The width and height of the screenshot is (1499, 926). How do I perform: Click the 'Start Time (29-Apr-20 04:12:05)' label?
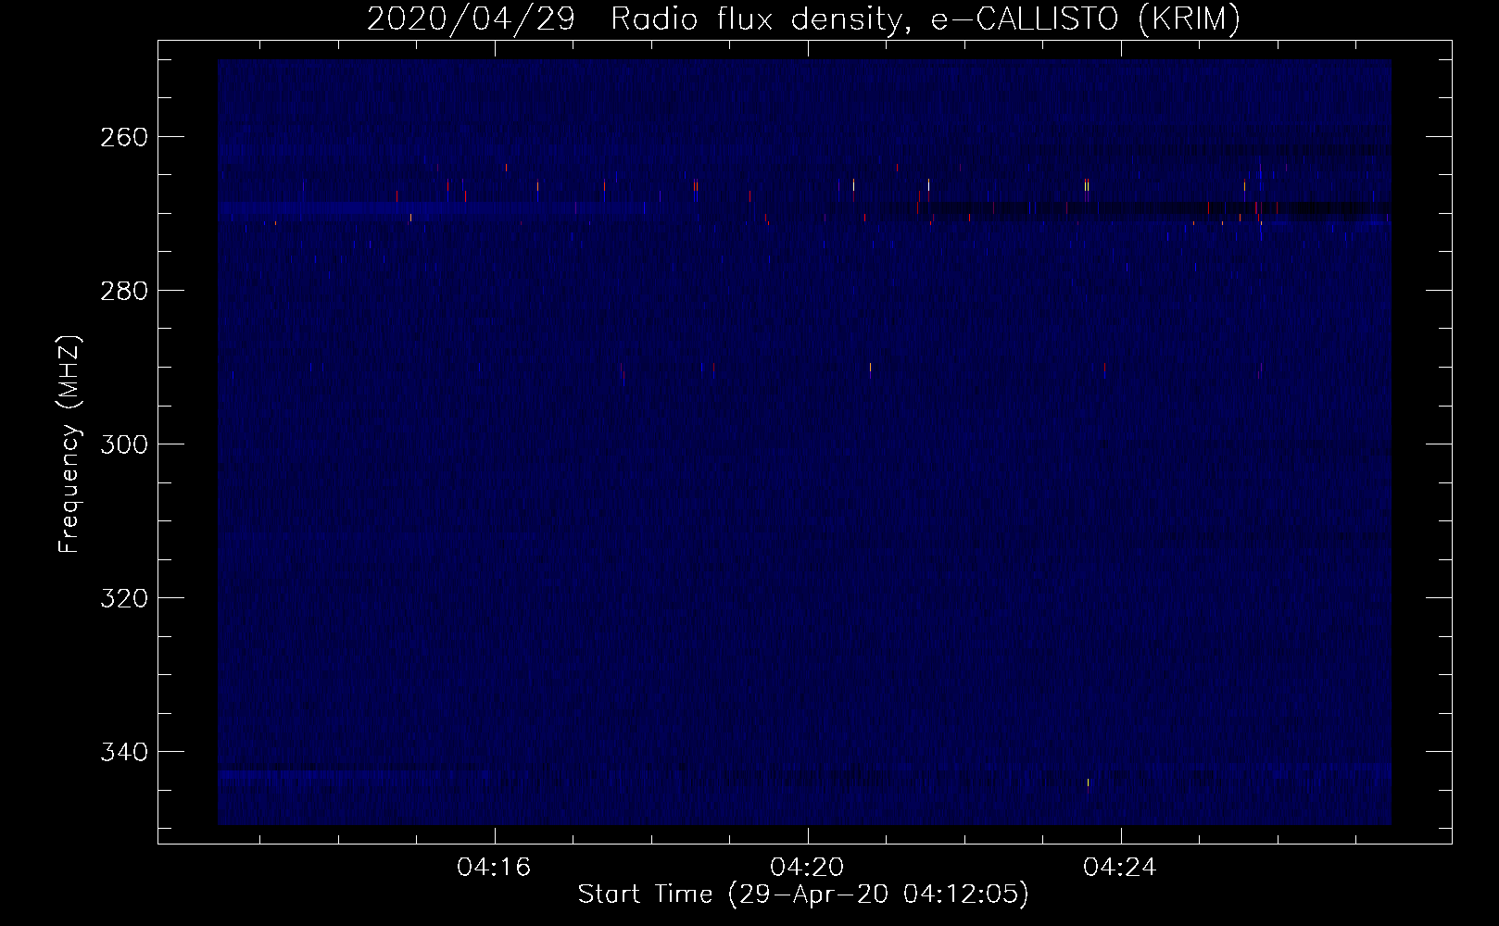(803, 895)
